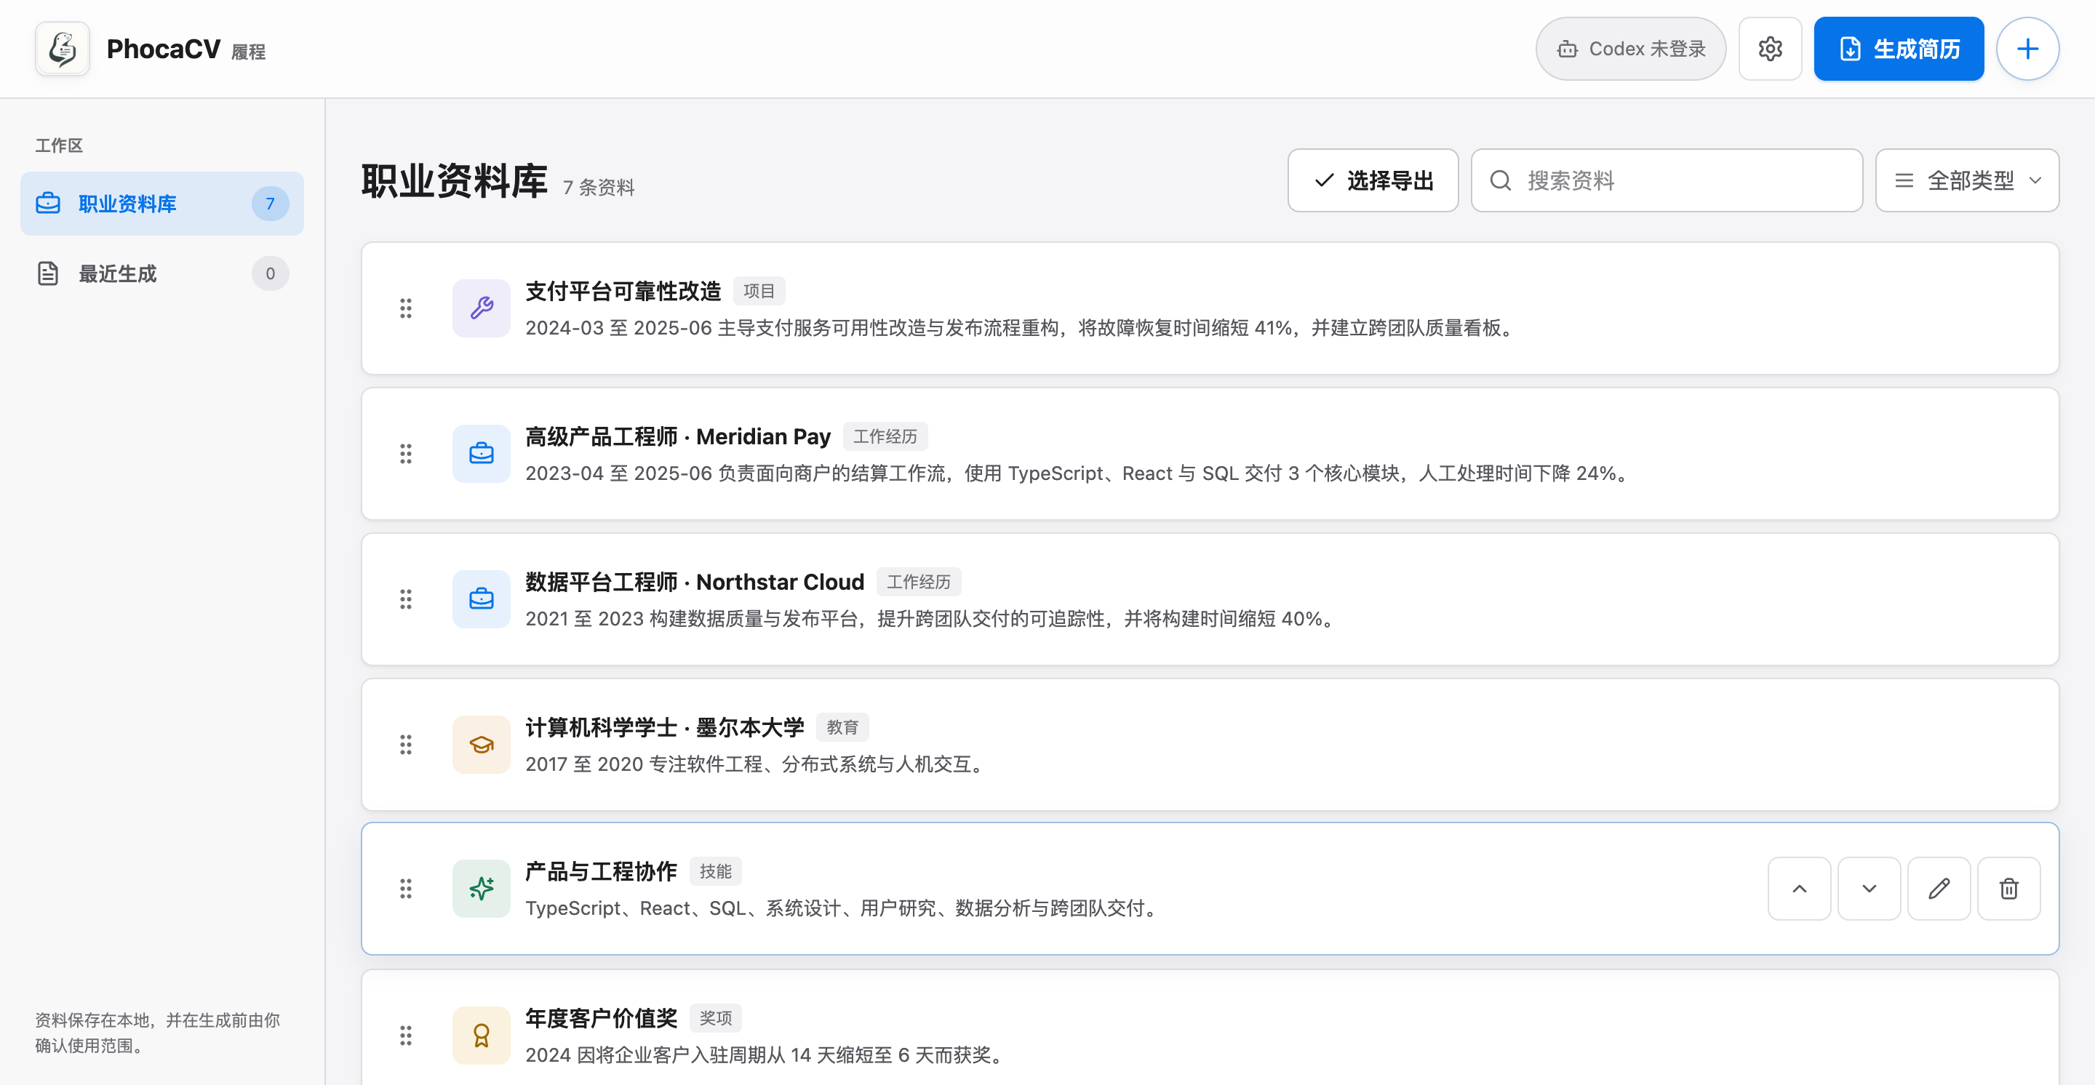
Task: Click the count badge 0 beside 最近生成
Action: pyautogui.click(x=270, y=273)
